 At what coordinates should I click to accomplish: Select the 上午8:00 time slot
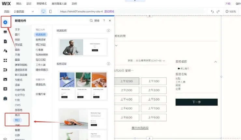tap(126, 117)
